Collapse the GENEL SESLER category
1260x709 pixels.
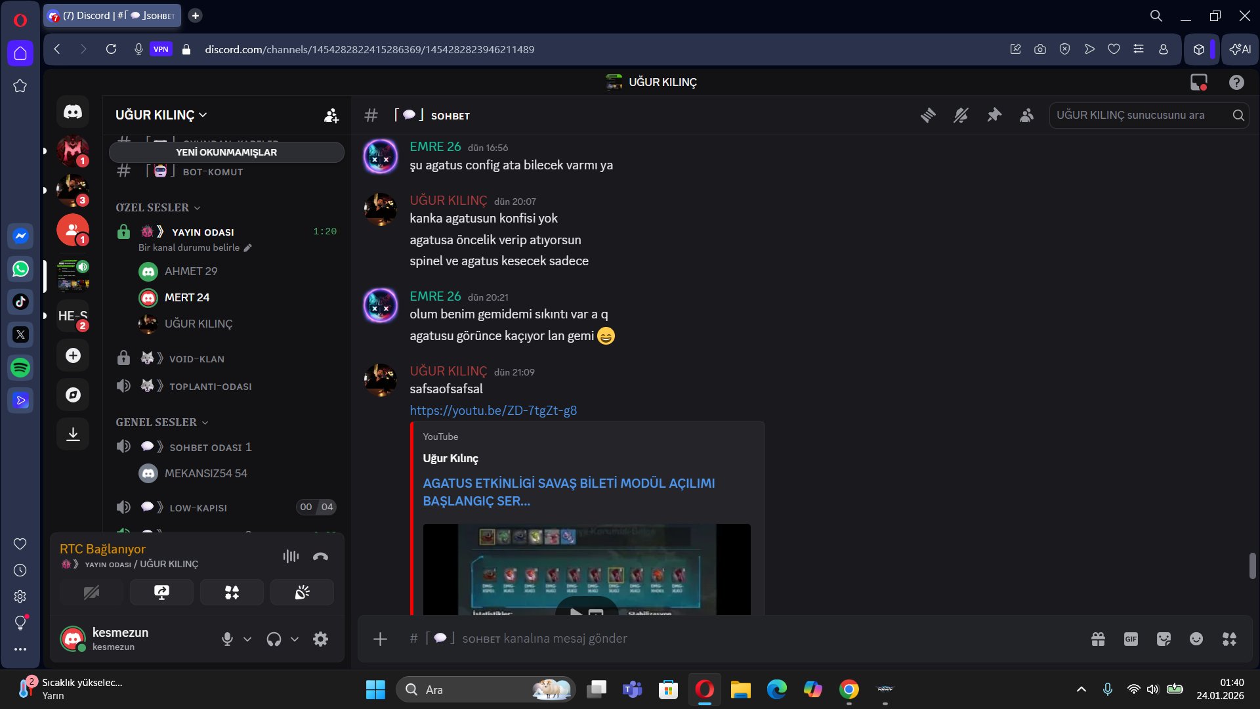coord(162,422)
